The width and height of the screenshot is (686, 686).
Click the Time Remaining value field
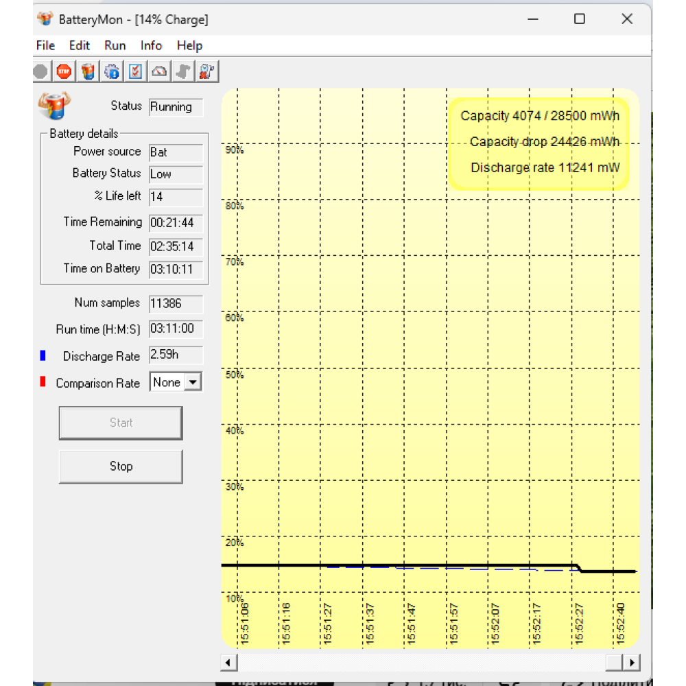tap(176, 223)
